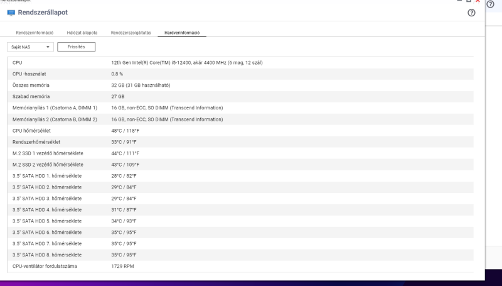
Task: Click 3.5" SATA HDD 2. hőmérséklete label
Action: (47, 187)
